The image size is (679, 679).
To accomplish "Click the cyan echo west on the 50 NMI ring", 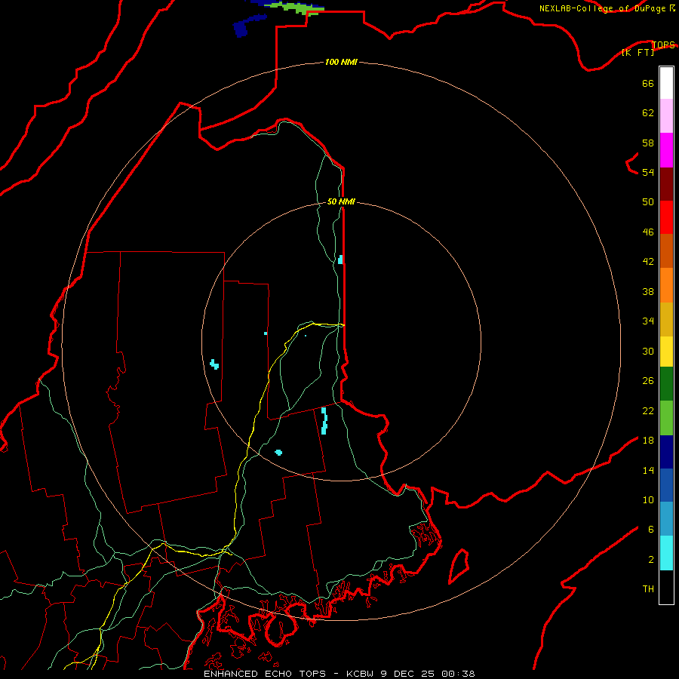I will tap(214, 364).
